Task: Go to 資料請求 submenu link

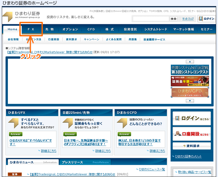Action: coord(71,39)
